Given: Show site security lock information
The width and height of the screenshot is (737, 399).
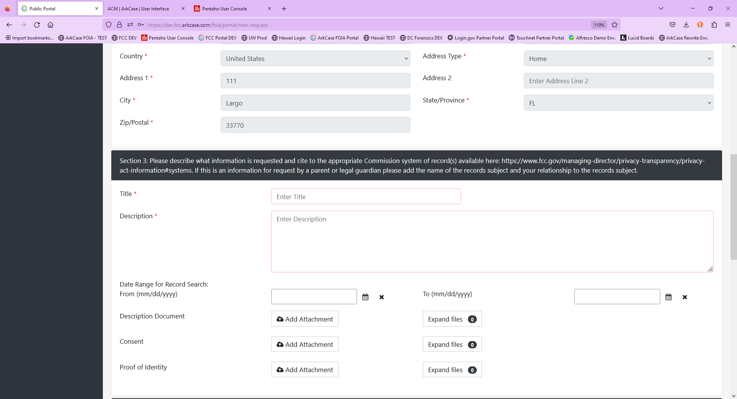Looking at the screenshot, I should pyautogui.click(x=119, y=25).
